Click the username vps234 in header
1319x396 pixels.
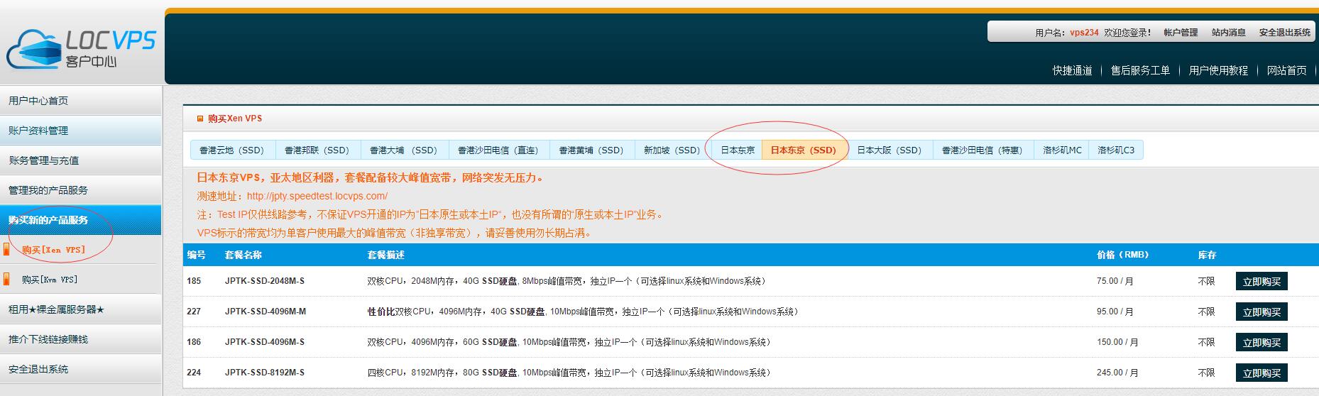(x=1084, y=33)
